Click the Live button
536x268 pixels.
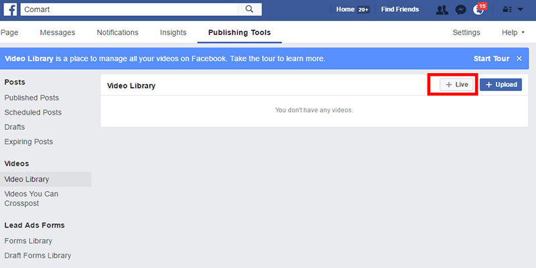click(457, 85)
